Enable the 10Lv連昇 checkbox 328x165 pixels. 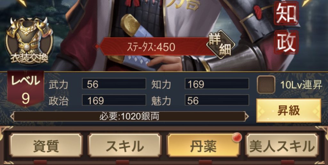(266, 85)
